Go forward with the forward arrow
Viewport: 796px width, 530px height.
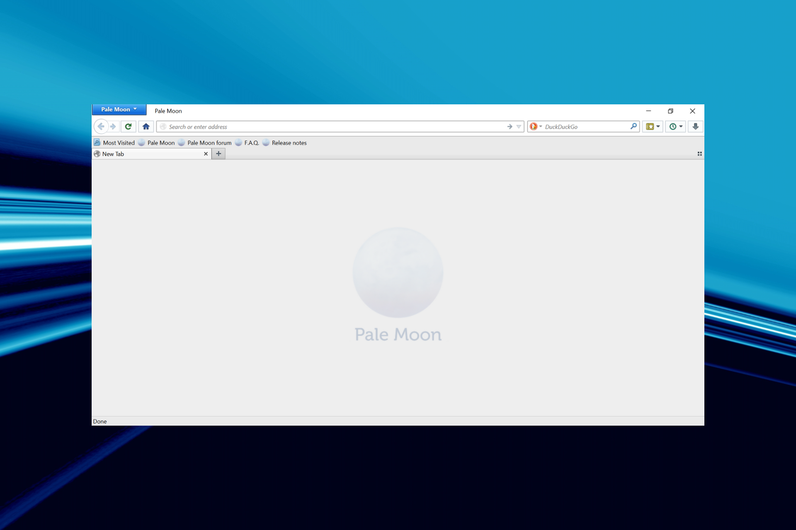113,127
